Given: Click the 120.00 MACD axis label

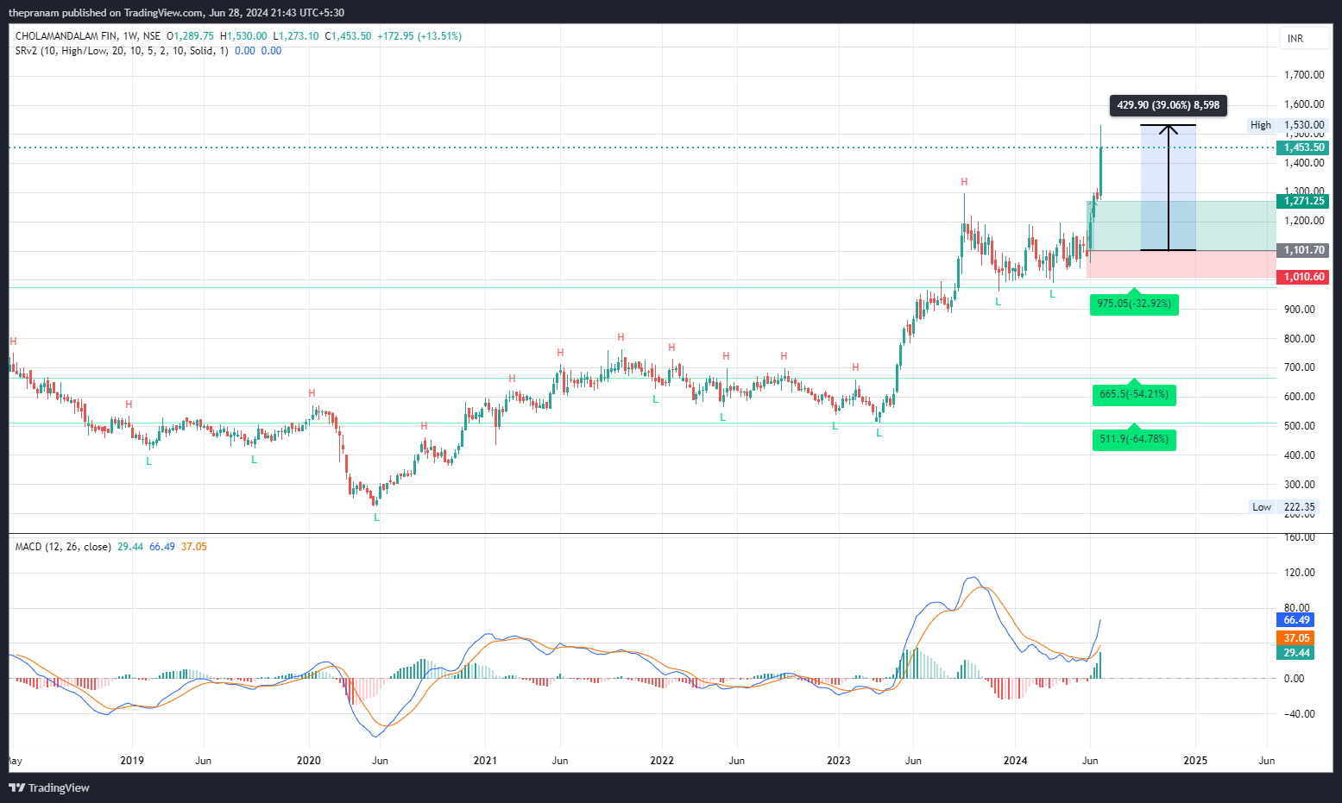Looking at the screenshot, I should point(1300,573).
